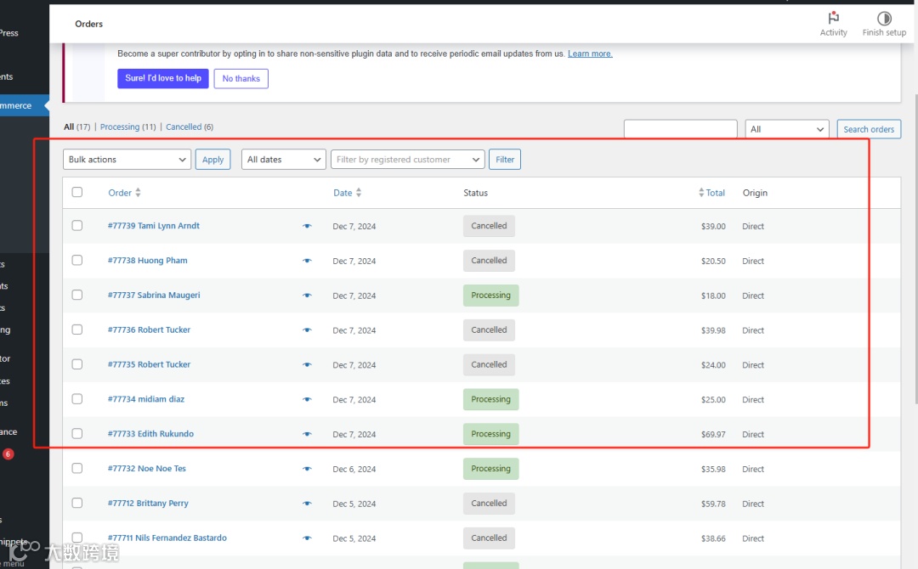Tick the checkbox for order #77735
Viewport: 918px width, 569px height.
(x=77, y=363)
